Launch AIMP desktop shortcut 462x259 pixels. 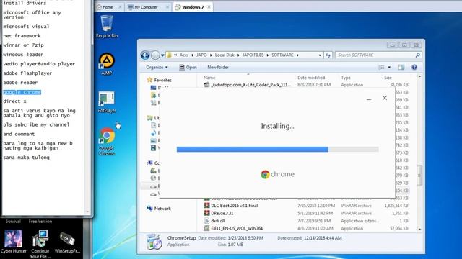107,64
